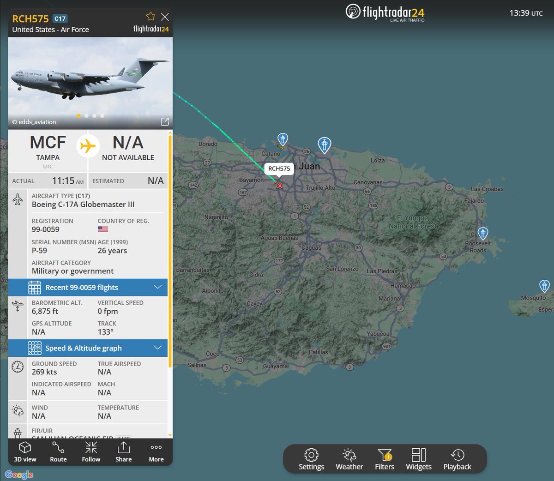Show the flight Route

pyautogui.click(x=58, y=452)
